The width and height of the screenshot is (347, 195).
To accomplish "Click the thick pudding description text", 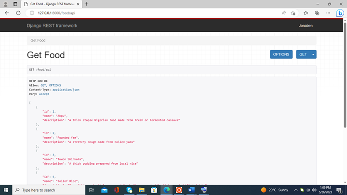I will click(x=103, y=164).
